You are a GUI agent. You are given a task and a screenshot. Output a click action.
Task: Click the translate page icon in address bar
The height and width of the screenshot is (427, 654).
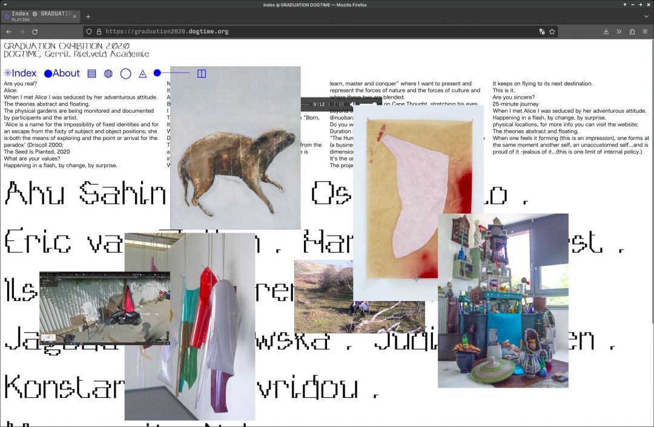click(x=541, y=31)
